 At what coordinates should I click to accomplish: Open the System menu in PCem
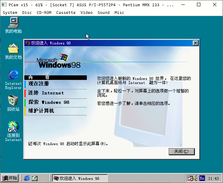click(10, 13)
